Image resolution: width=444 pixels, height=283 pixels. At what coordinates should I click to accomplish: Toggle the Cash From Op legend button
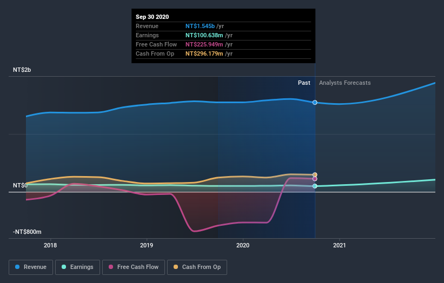[197, 267]
